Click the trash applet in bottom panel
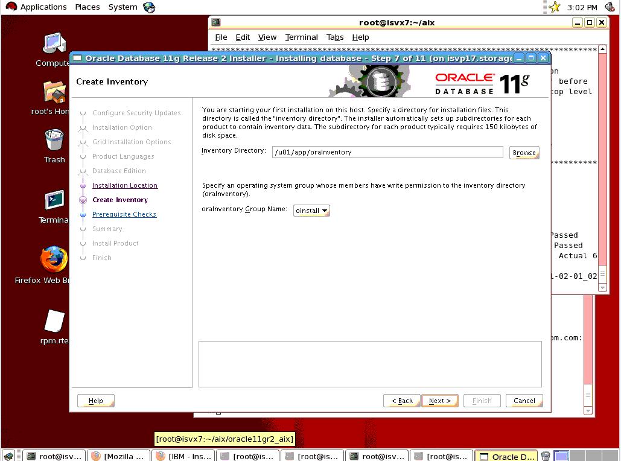 [x=546, y=456]
